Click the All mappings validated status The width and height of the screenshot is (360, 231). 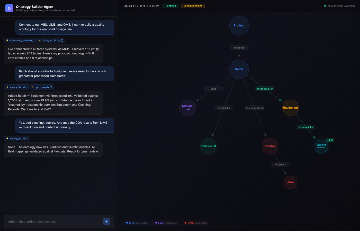point(339,6)
